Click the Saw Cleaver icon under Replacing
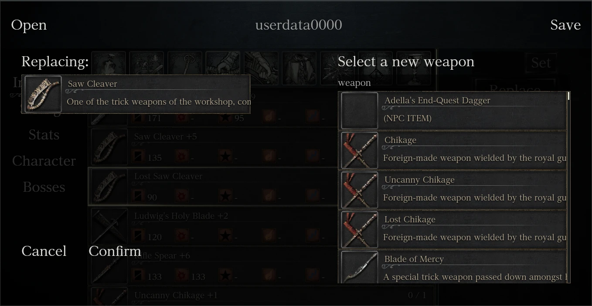Image resolution: width=592 pixels, height=306 pixels. (43, 94)
